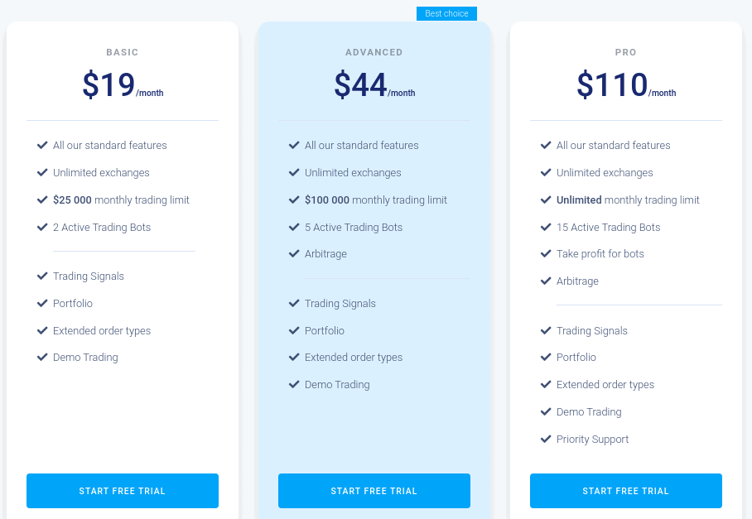This screenshot has height=519, width=752.
Task: Click checkmark beside 15 Active Trading Bots
Action: tap(546, 227)
